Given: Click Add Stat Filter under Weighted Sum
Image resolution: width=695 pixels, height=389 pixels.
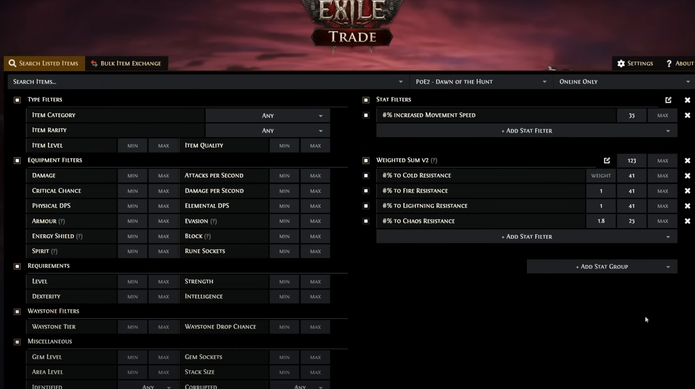Looking at the screenshot, I should click(x=526, y=236).
